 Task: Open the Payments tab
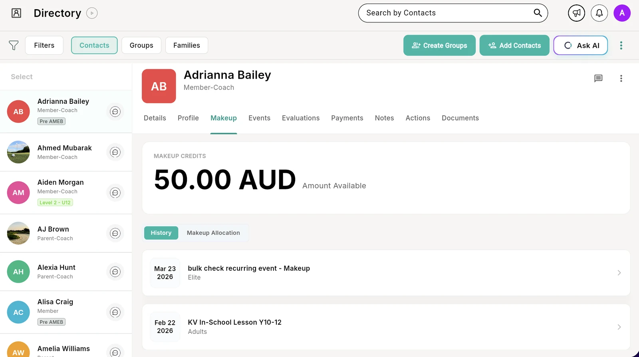point(347,118)
